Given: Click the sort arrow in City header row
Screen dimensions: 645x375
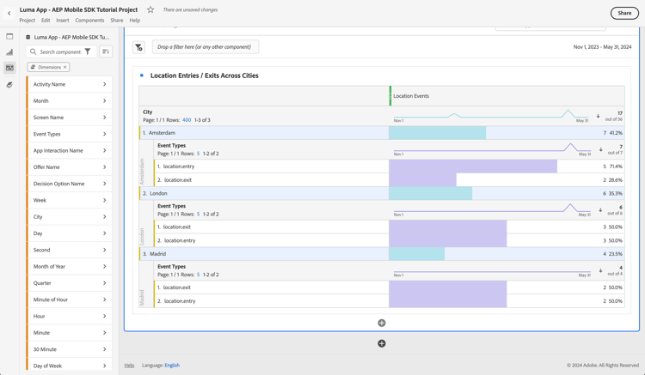Looking at the screenshot, I should click(x=599, y=116).
